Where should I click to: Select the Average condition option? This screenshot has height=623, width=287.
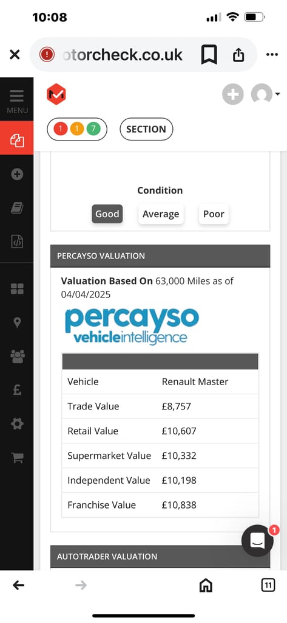[x=161, y=214]
